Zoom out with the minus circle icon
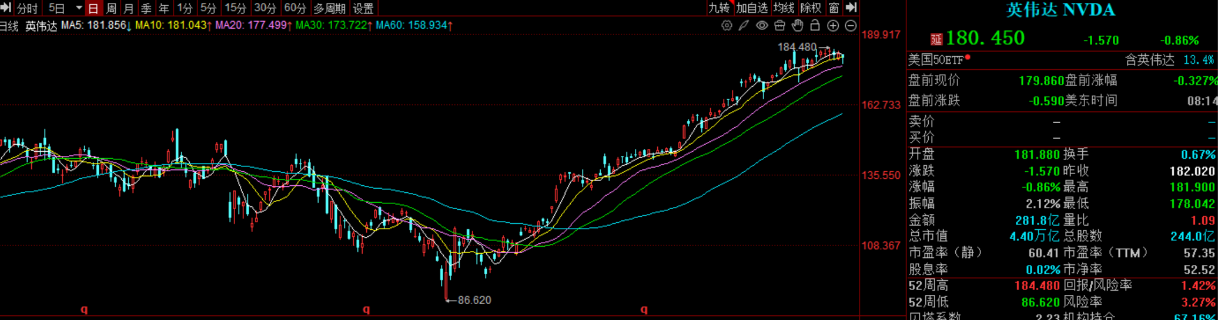 pos(851,25)
